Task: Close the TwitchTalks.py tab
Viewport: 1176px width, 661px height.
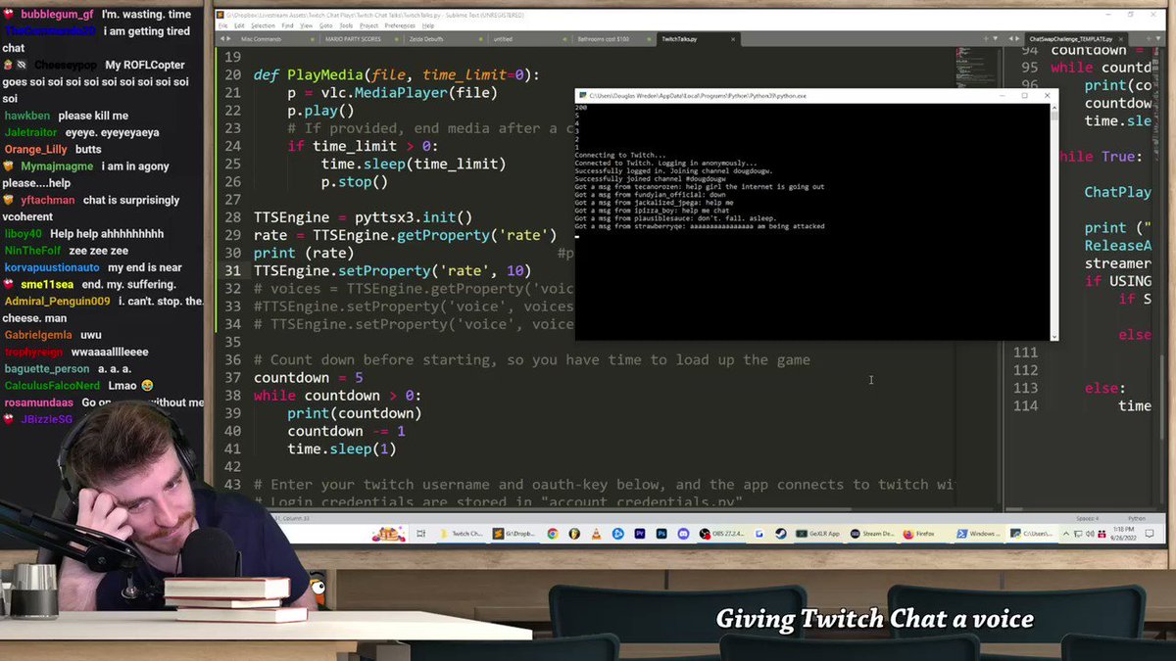Action: 733,39
